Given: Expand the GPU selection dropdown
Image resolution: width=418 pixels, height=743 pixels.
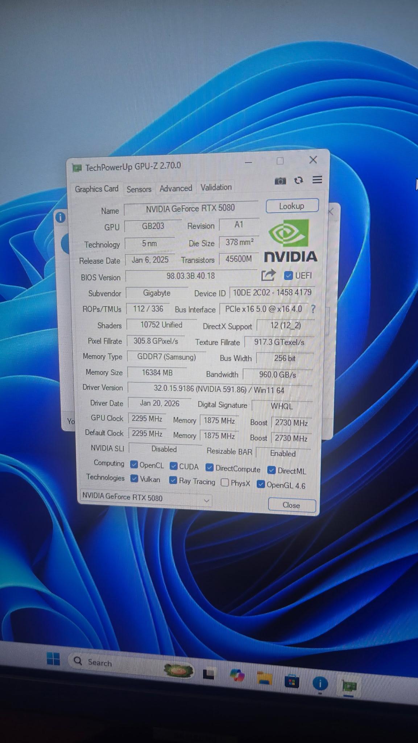Looking at the screenshot, I should pos(206,501).
